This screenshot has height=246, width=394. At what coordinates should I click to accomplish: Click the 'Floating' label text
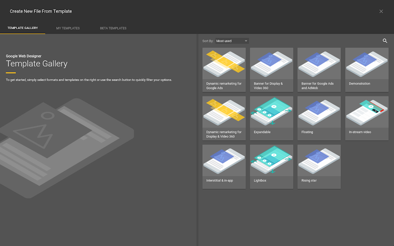307,132
